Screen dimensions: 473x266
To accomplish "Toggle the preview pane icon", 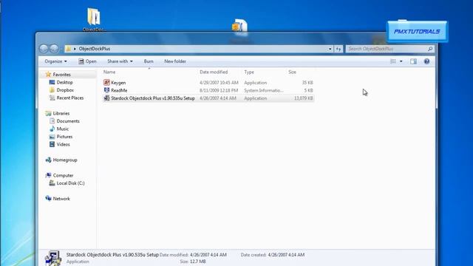I will 413,61.
